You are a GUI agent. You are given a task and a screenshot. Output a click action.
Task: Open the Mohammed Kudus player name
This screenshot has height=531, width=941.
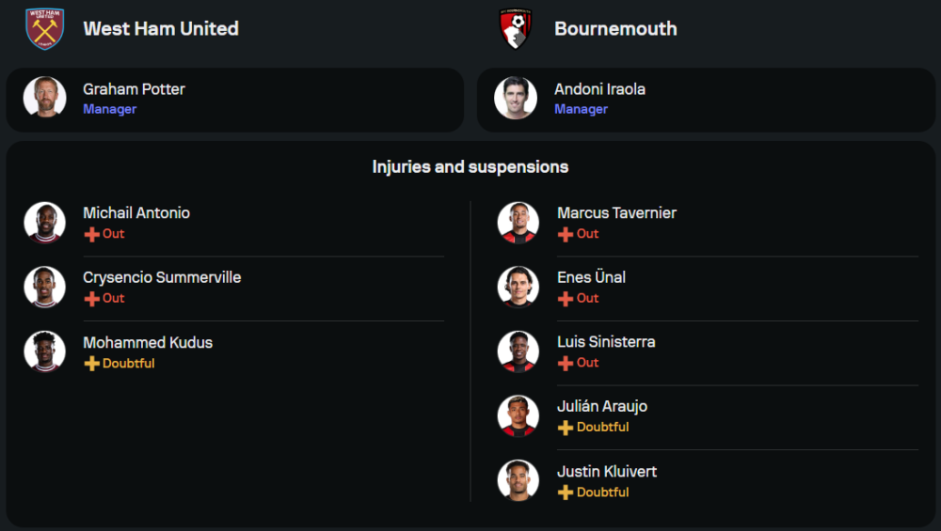[x=148, y=342]
